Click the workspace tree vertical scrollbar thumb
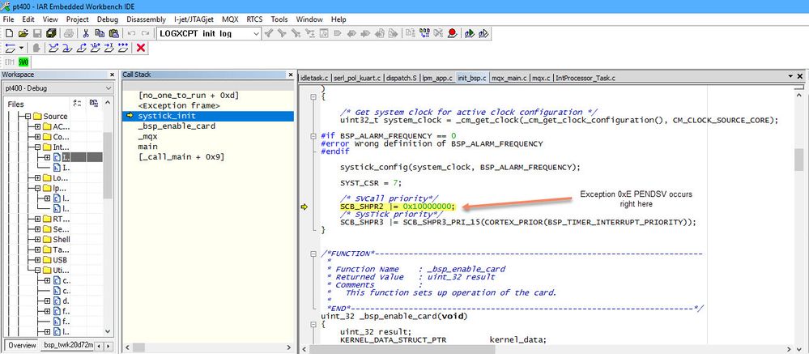809x354 pixels. click(108, 165)
